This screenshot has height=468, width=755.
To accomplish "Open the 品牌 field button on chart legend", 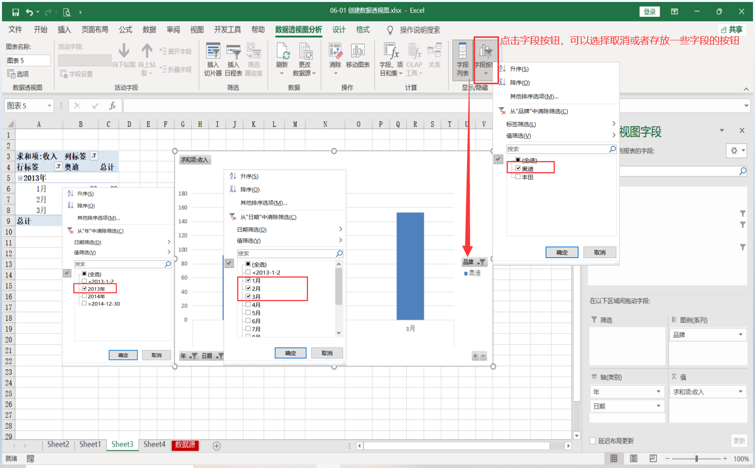I will point(474,262).
